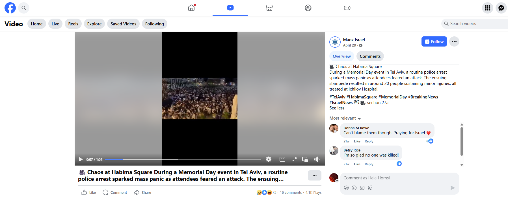Switch to the Overview tab

(342, 56)
